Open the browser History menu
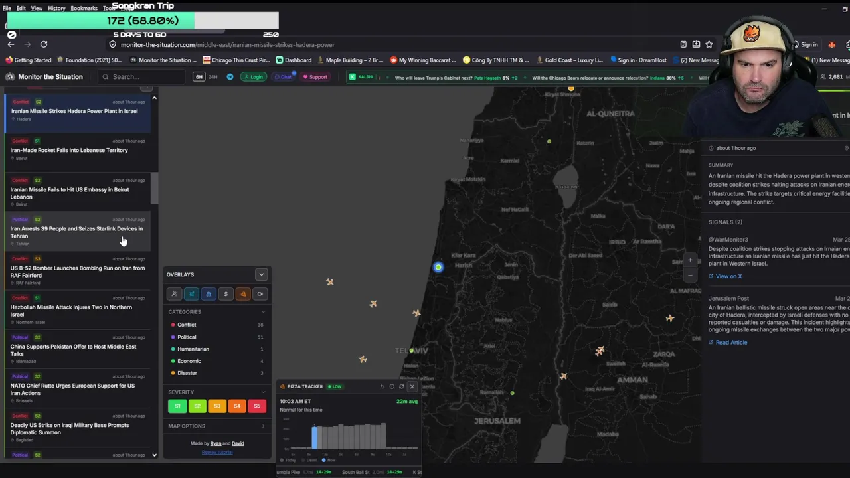Viewport: 850px width, 478px height. click(x=56, y=8)
